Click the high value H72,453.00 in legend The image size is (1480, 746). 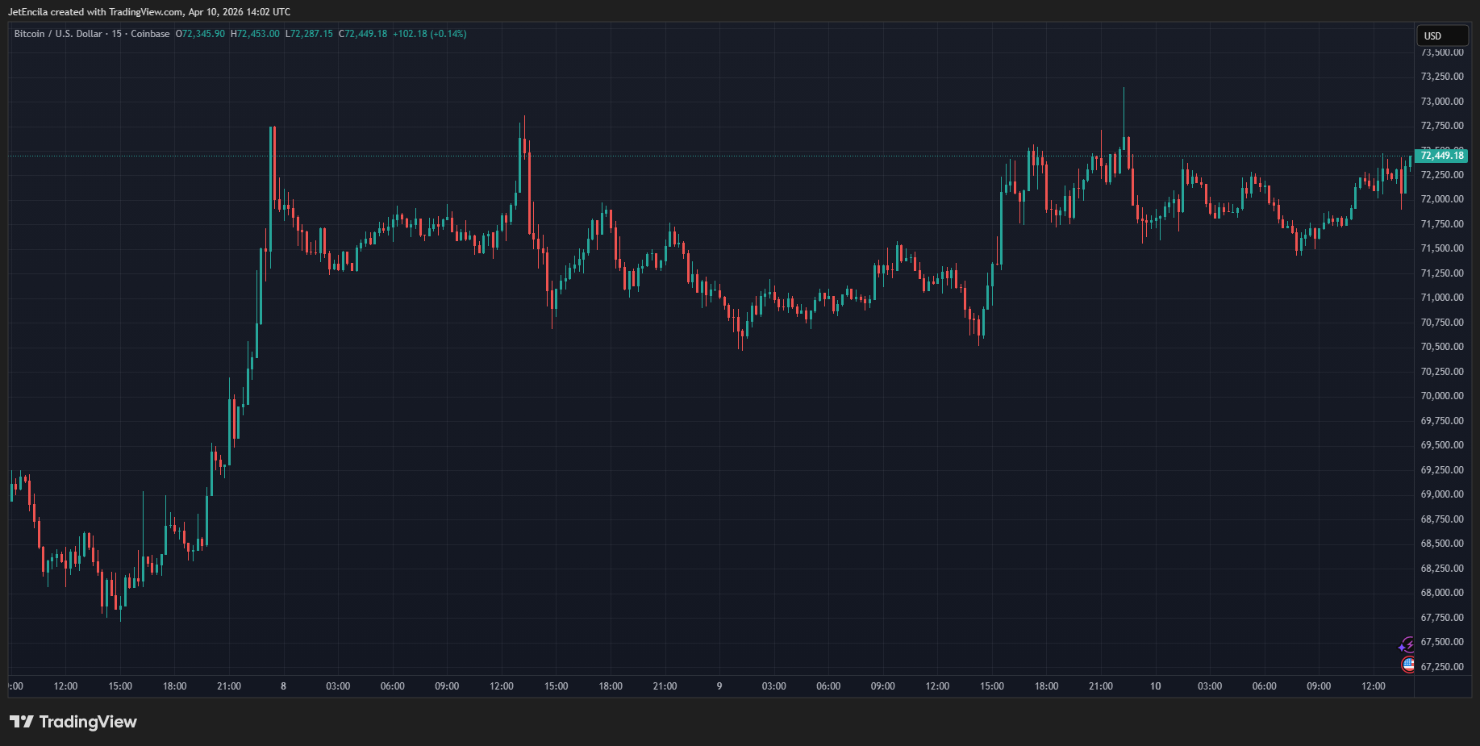point(255,34)
